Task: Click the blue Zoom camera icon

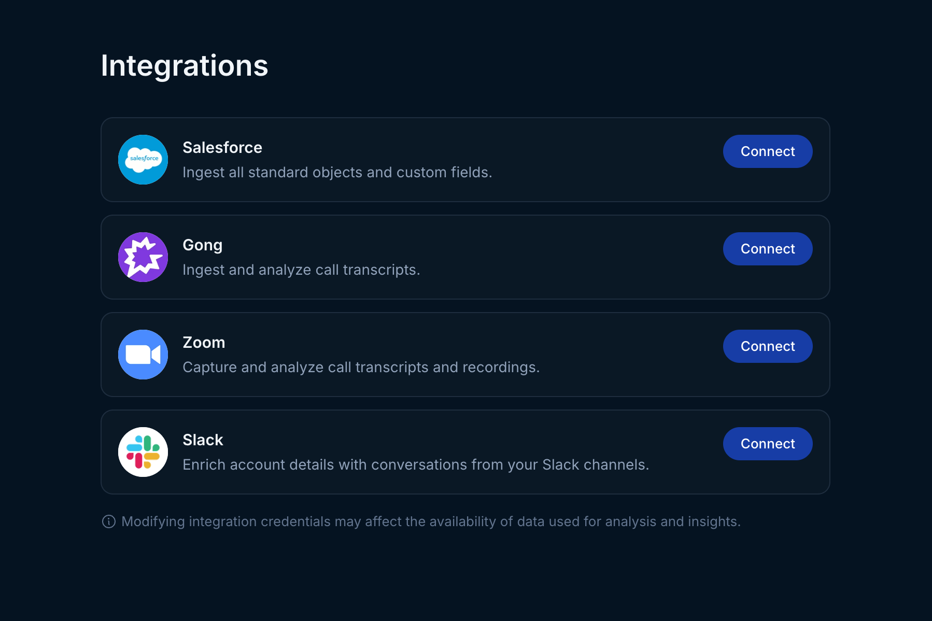Action: click(x=143, y=355)
